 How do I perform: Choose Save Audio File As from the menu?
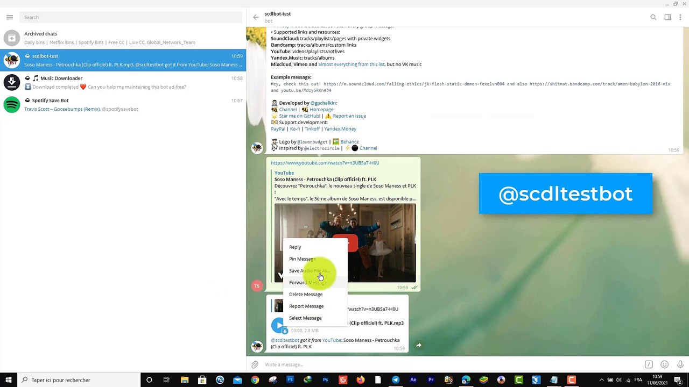tap(315, 271)
